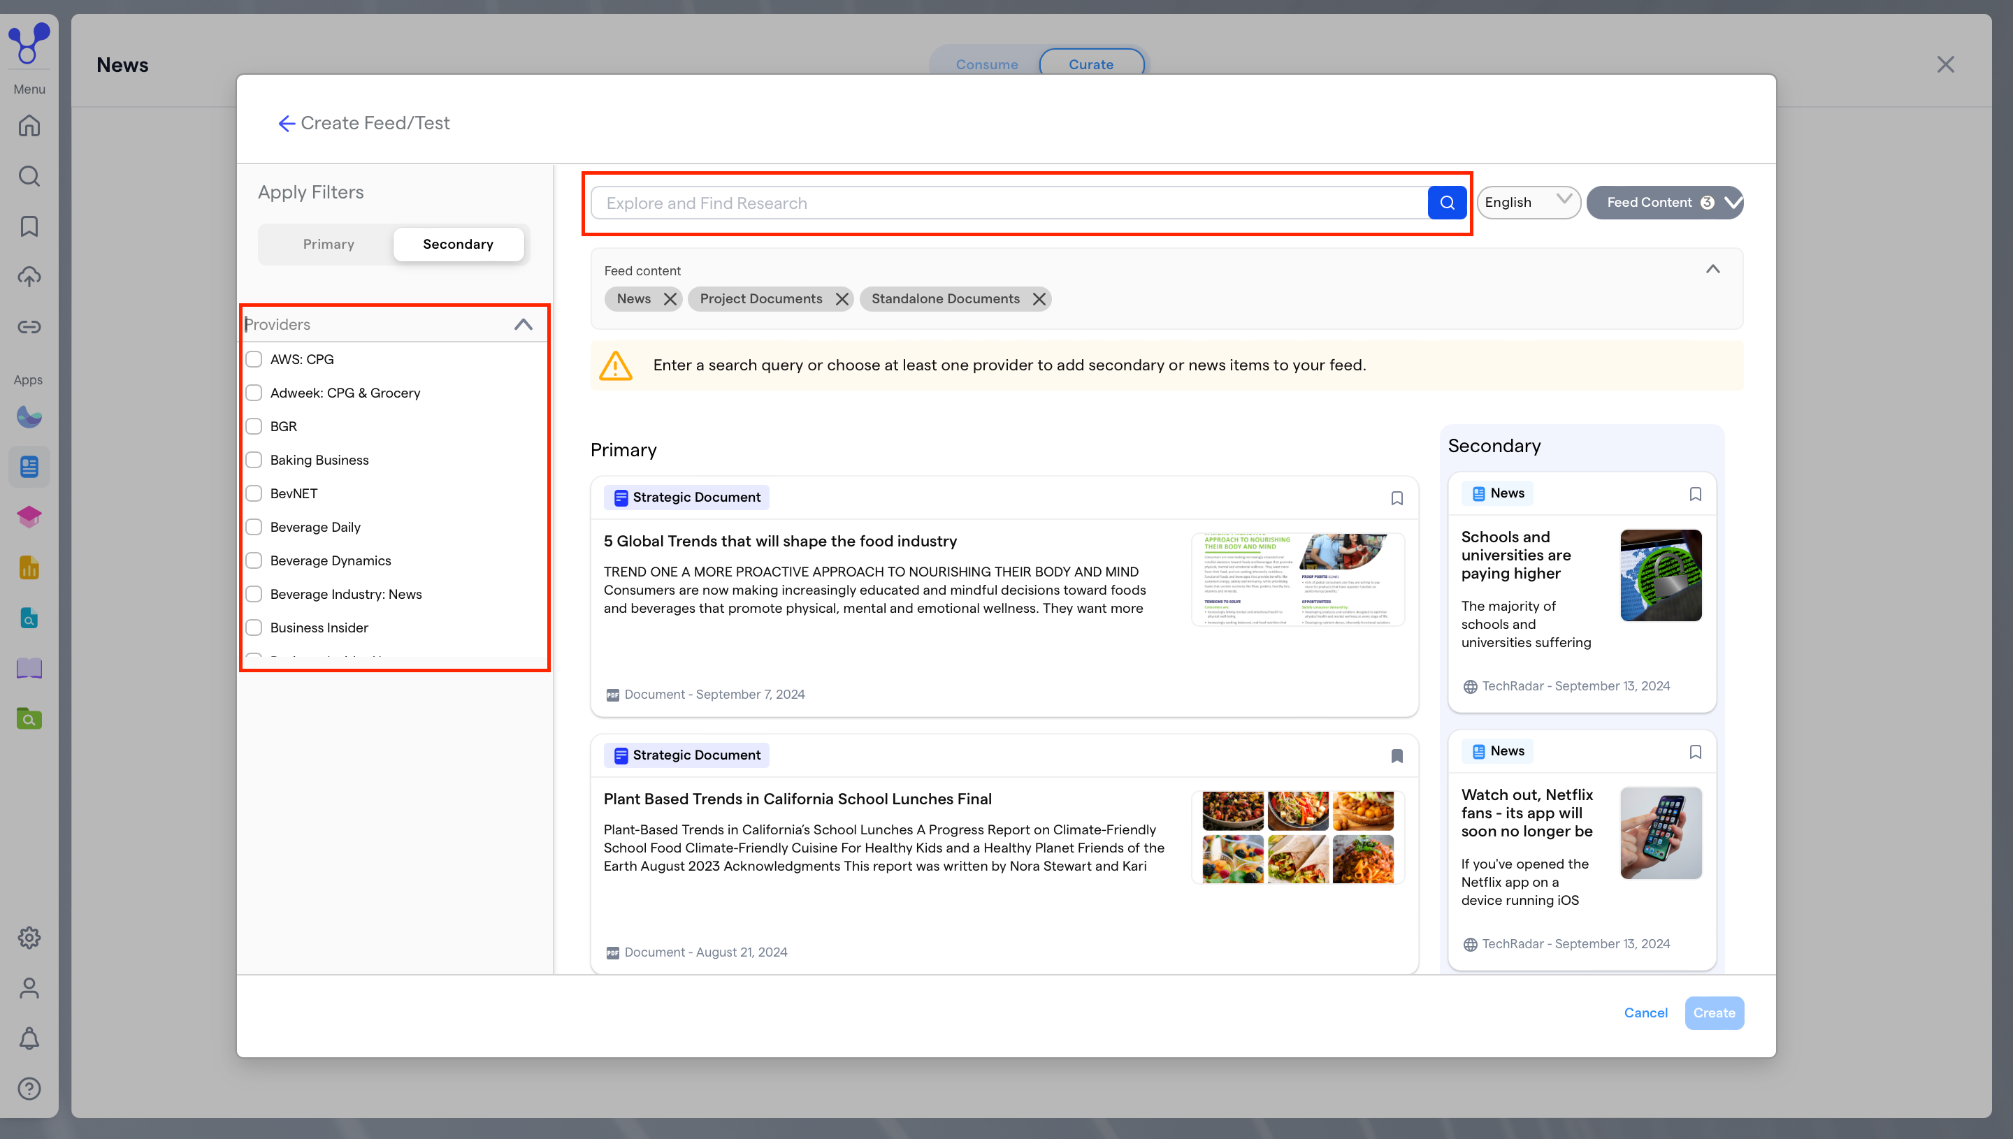Open Schools and universities news headline
The width and height of the screenshot is (2013, 1139).
[1515, 556]
